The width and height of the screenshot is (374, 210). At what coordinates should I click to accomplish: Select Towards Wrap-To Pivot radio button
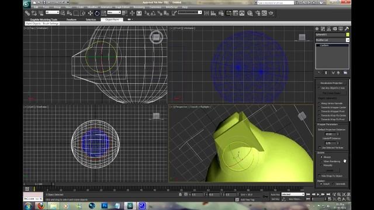click(319, 119)
